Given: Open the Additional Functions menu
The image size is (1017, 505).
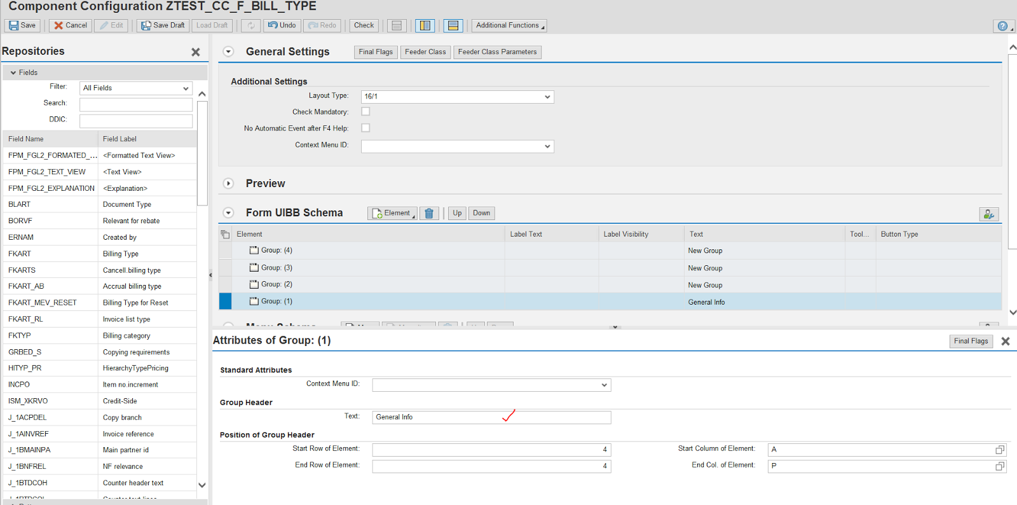Looking at the screenshot, I should coord(508,25).
